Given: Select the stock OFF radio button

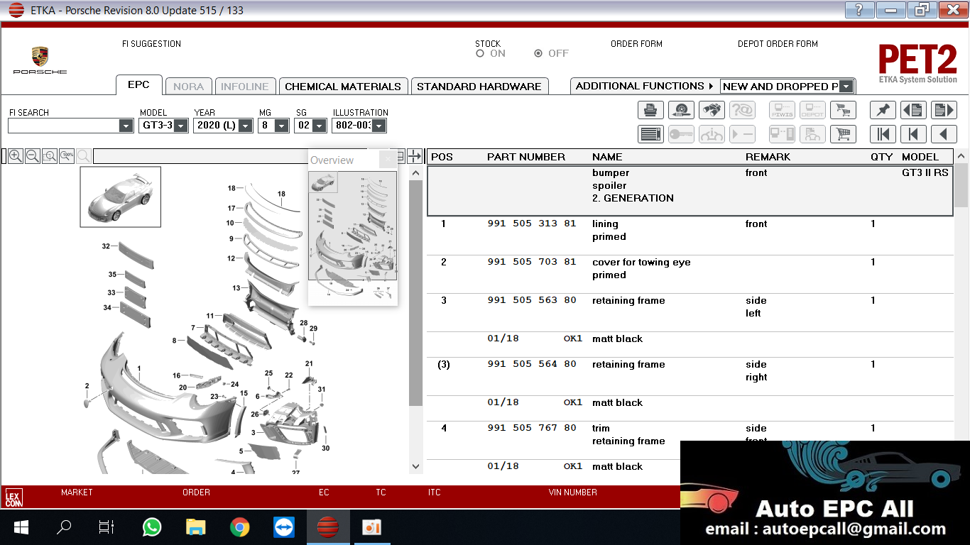Looking at the screenshot, I should coord(538,53).
